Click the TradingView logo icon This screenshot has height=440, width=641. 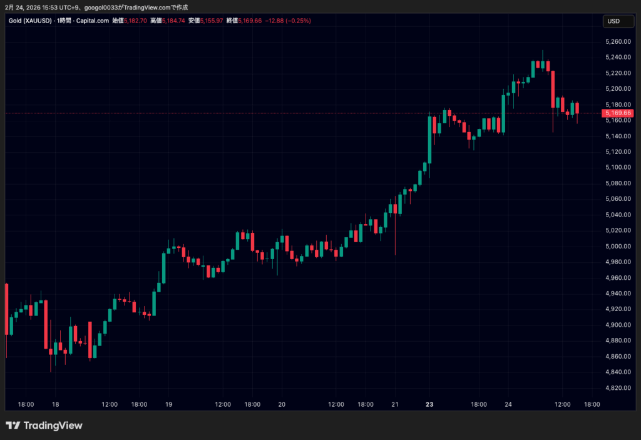tap(12, 426)
